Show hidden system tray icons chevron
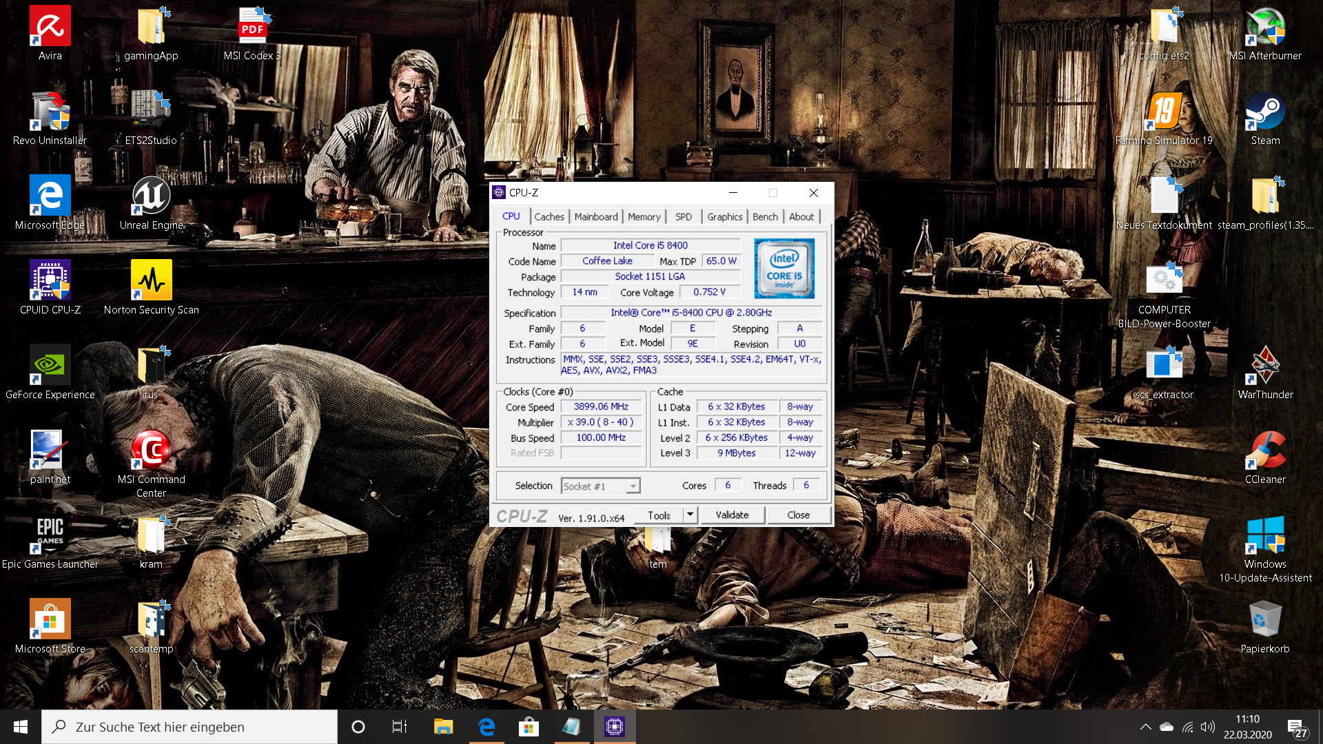The height and width of the screenshot is (744, 1323). tap(1145, 727)
